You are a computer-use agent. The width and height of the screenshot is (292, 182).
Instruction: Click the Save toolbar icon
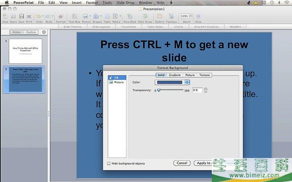click(21, 16)
